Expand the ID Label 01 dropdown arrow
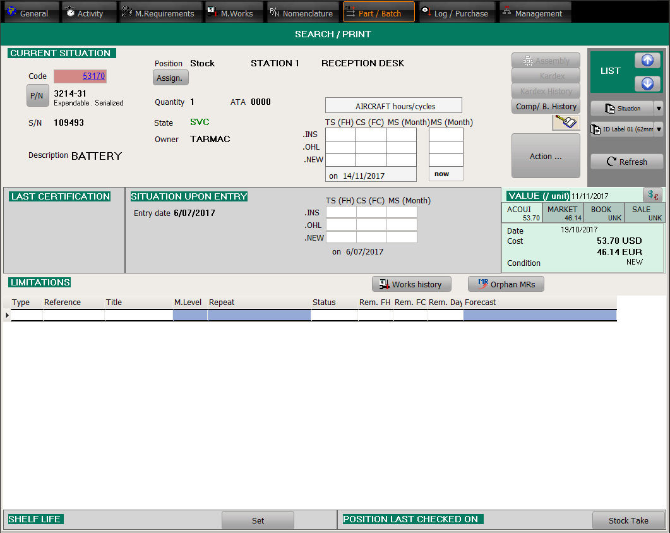The image size is (670, 533). point(659,129)
